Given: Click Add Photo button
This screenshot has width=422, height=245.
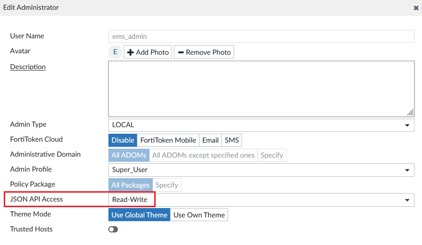Looking at the screenshot, I should [x=148, y=52].
